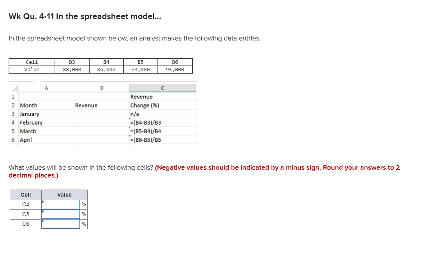Click the C6 answer input field

(60, 223)
